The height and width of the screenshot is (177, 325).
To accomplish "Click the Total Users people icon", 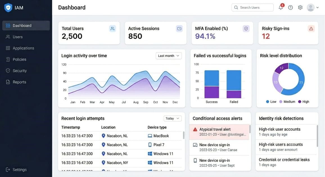I will point(112,29).
